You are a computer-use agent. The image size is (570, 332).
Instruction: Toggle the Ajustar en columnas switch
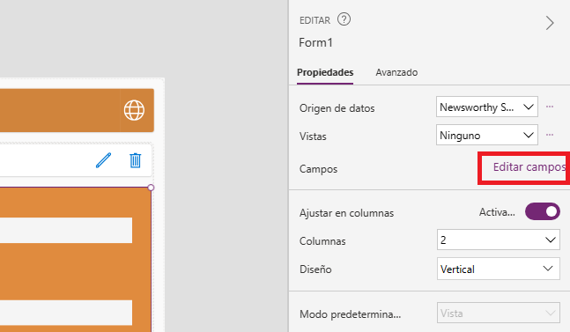[543, 211]
